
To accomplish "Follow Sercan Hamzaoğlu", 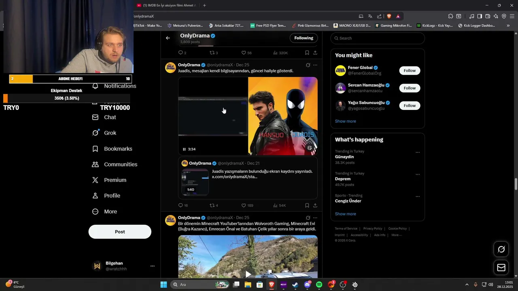I will [x=410, y=88].
